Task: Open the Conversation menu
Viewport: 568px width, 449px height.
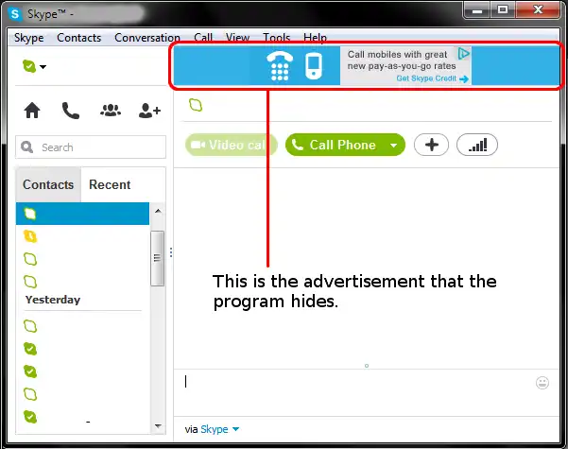Action: coord(147,38)
